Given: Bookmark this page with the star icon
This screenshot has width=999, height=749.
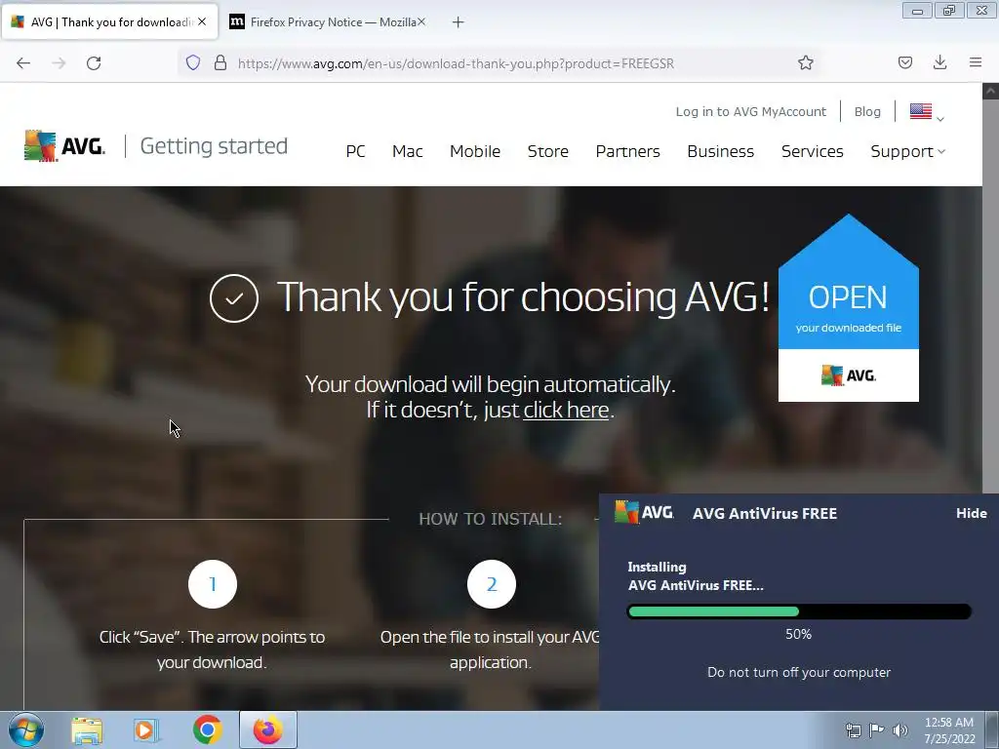Looking at the screenshot, I should pos(805,62).
